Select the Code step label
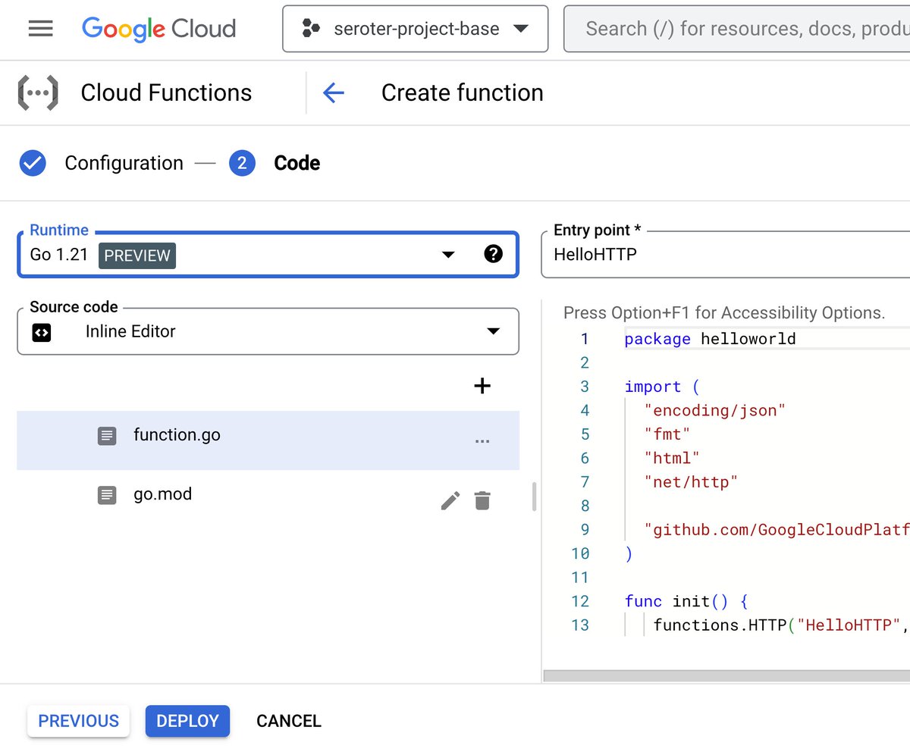Image resolution: width=910 pixels, height=752 pixels. 297,163
